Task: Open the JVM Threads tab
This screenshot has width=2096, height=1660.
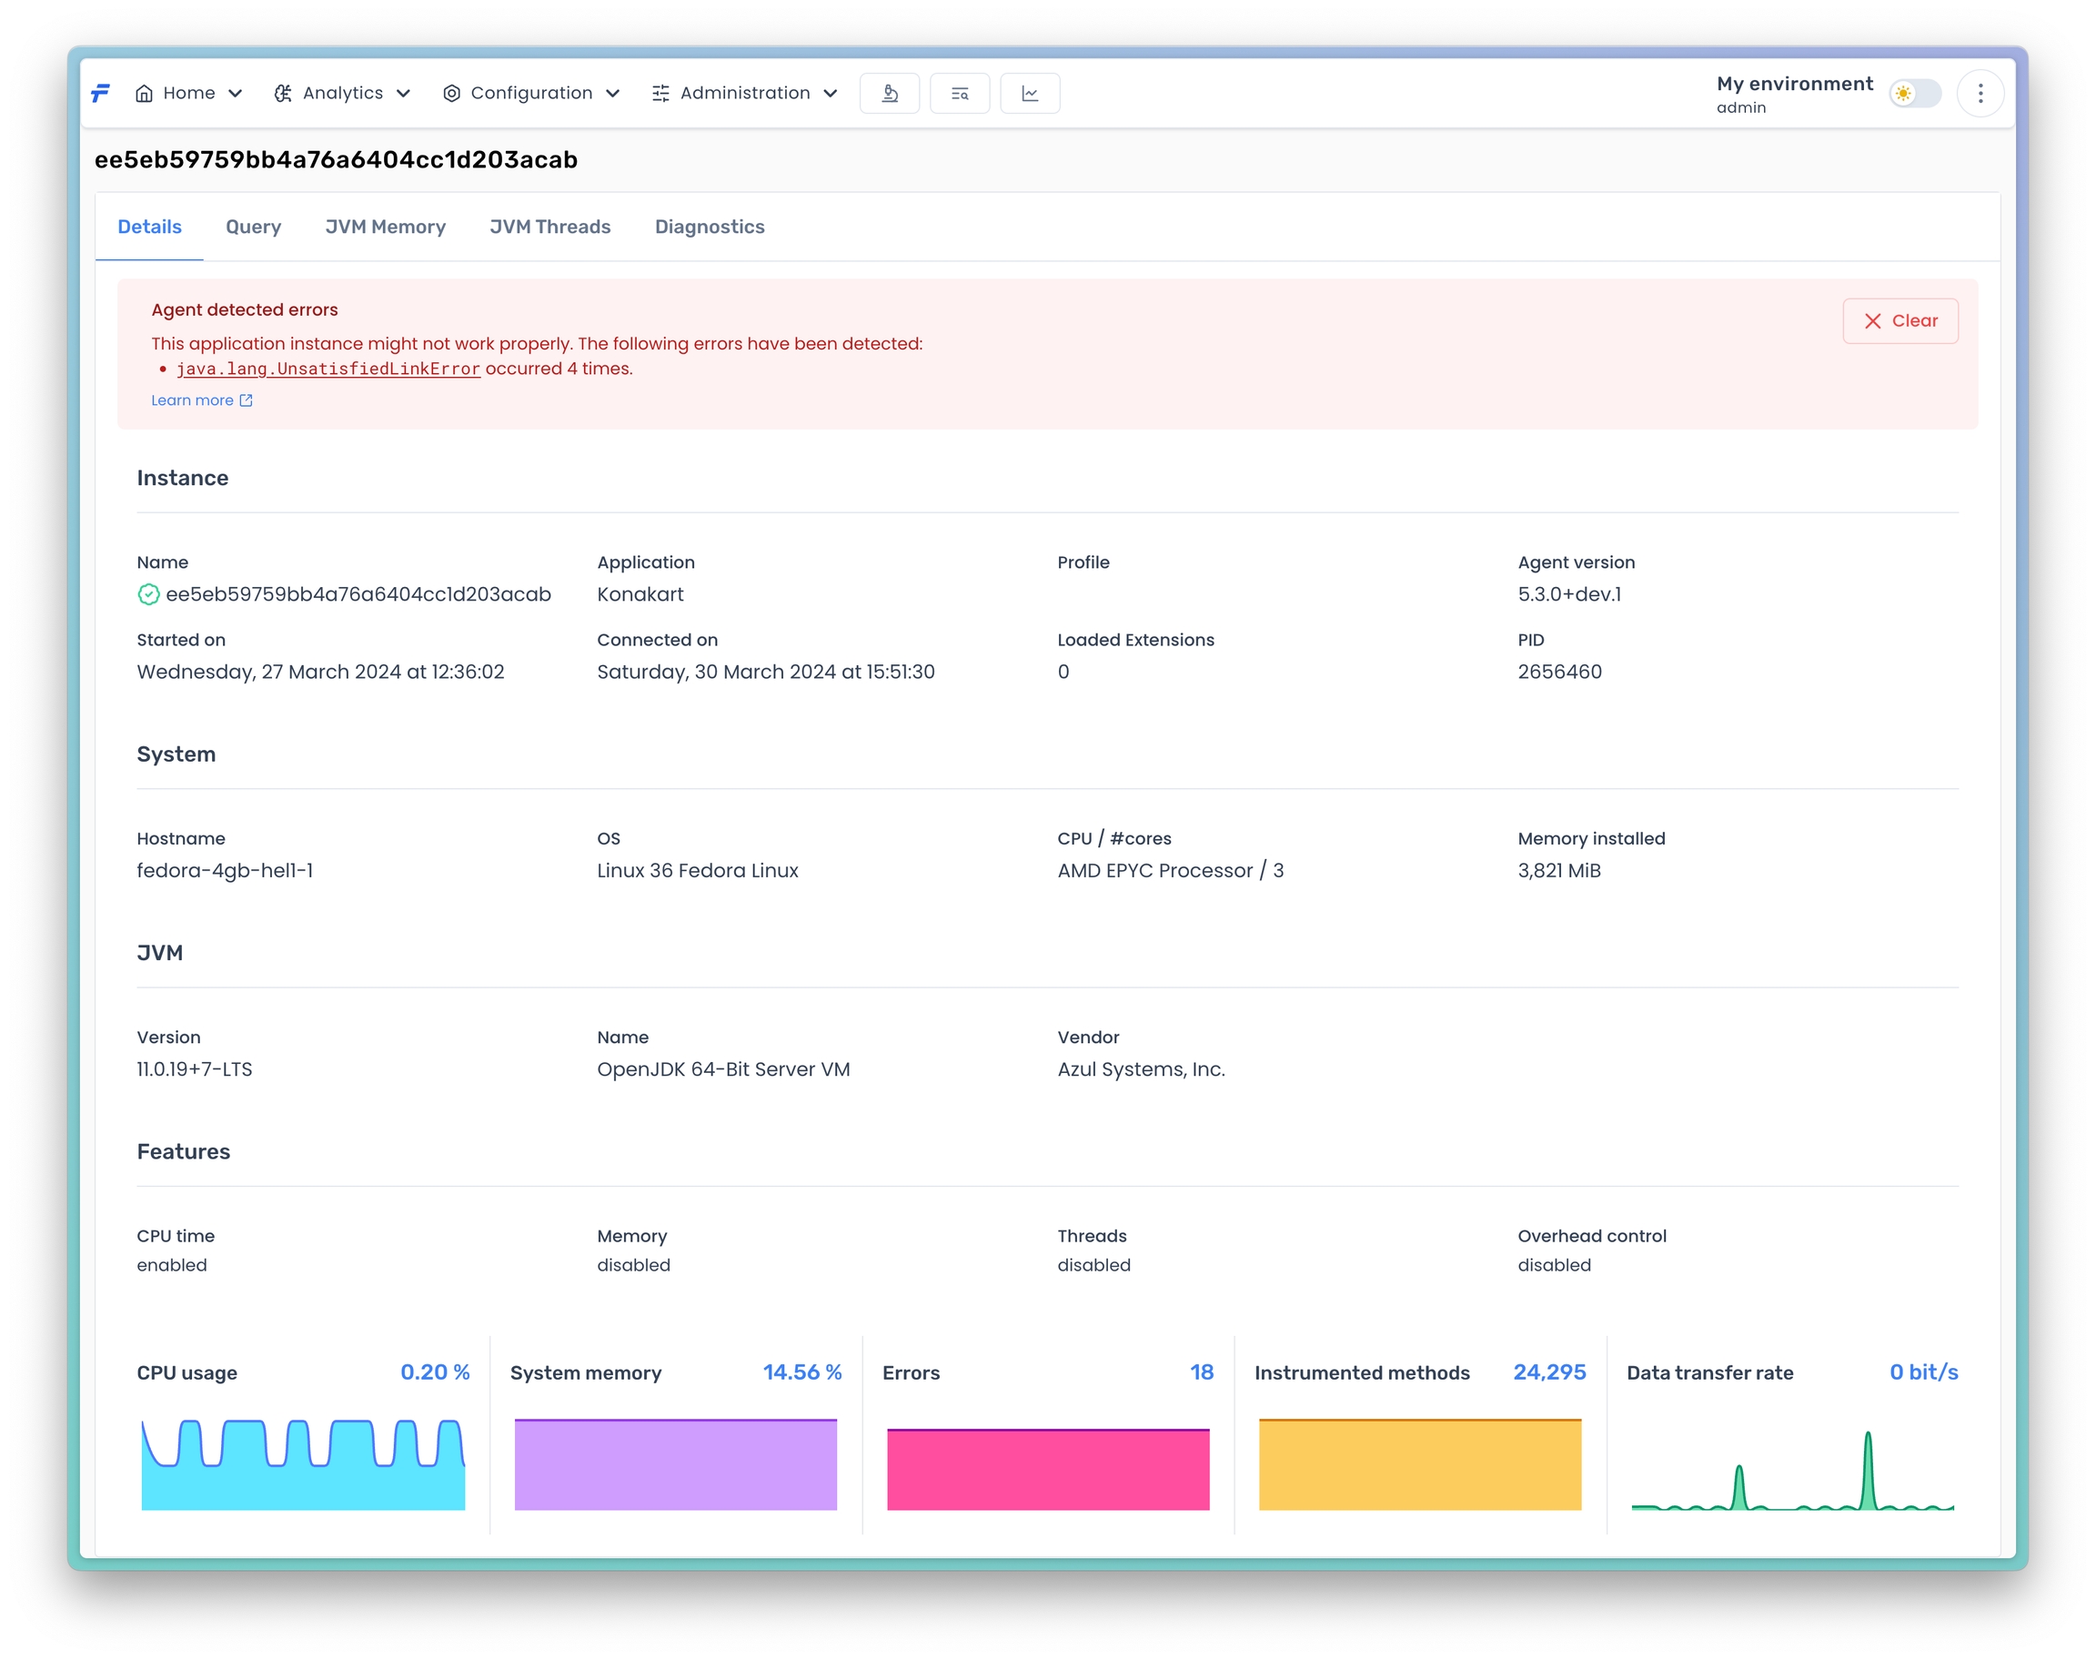Action: tap(549, 227)
